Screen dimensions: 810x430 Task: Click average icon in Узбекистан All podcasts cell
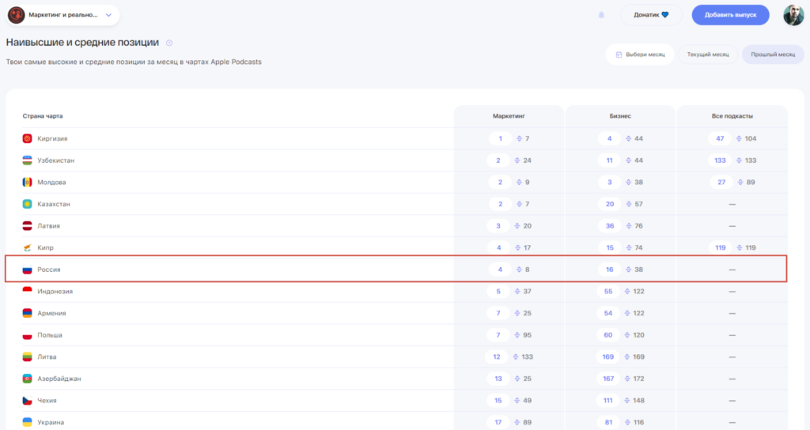tap(740, 160)
